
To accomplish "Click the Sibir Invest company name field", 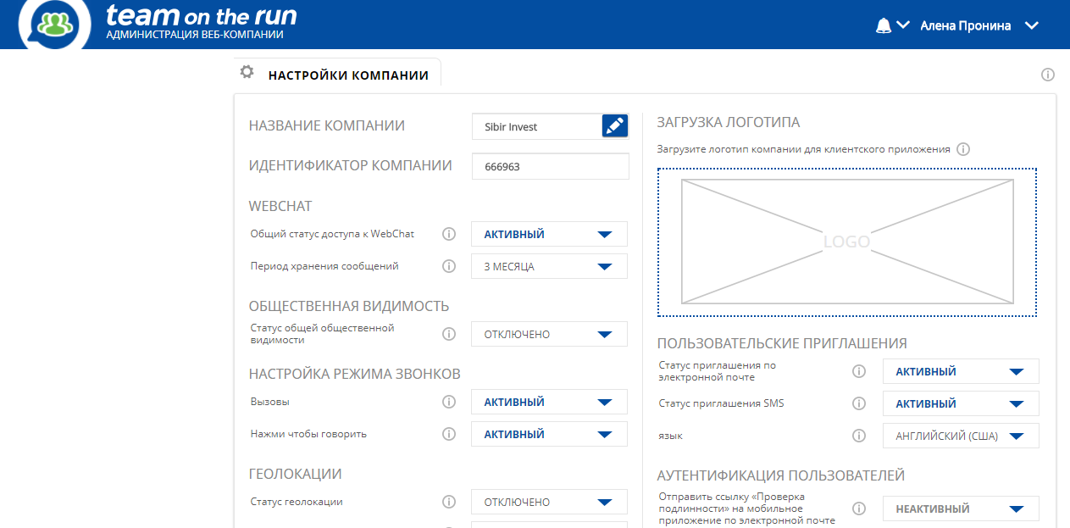I will [x=537, y=126].
